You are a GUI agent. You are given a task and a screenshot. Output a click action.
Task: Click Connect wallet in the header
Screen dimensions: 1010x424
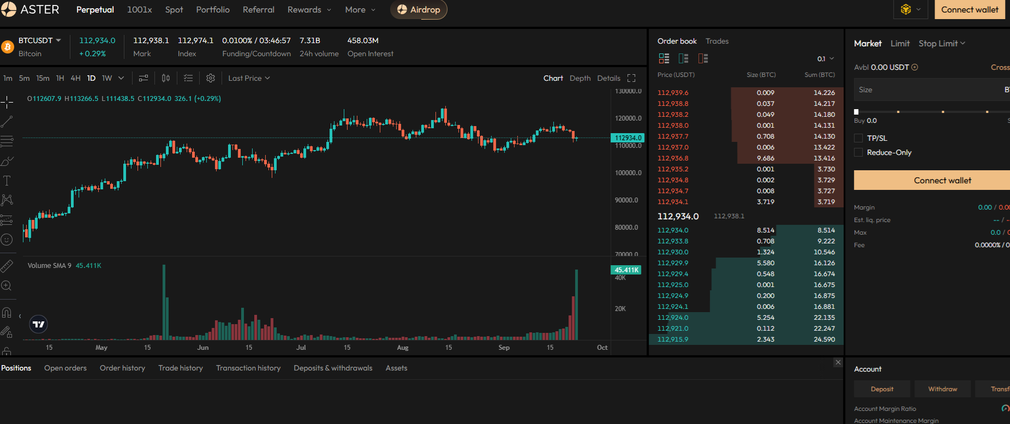(969, 10)
